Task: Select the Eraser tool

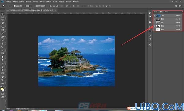Action: click(x=2, y=50)
